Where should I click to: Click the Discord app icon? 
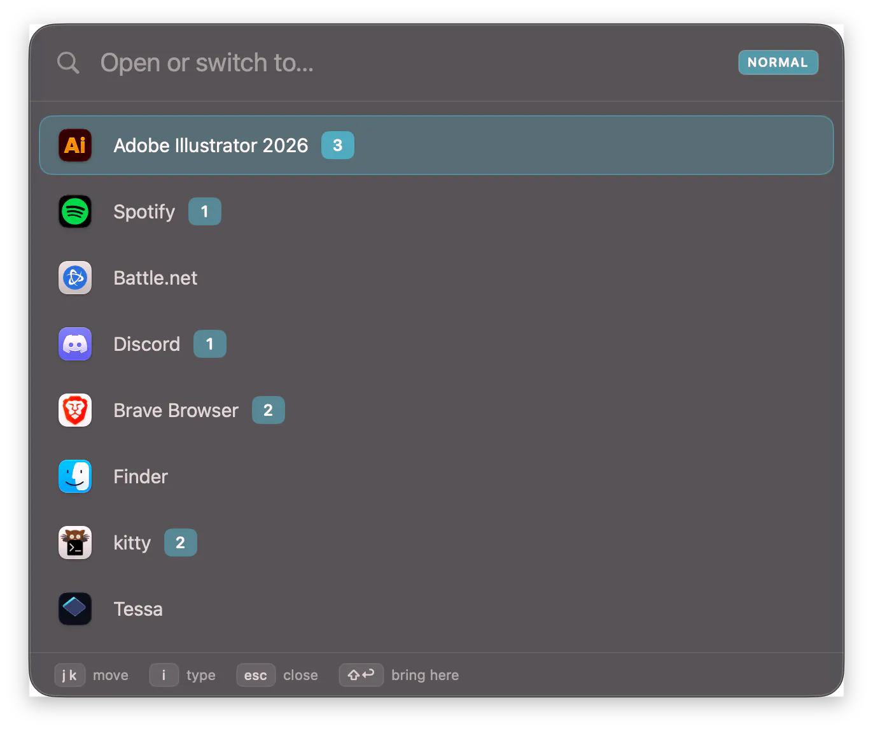[x=75, y=344]
